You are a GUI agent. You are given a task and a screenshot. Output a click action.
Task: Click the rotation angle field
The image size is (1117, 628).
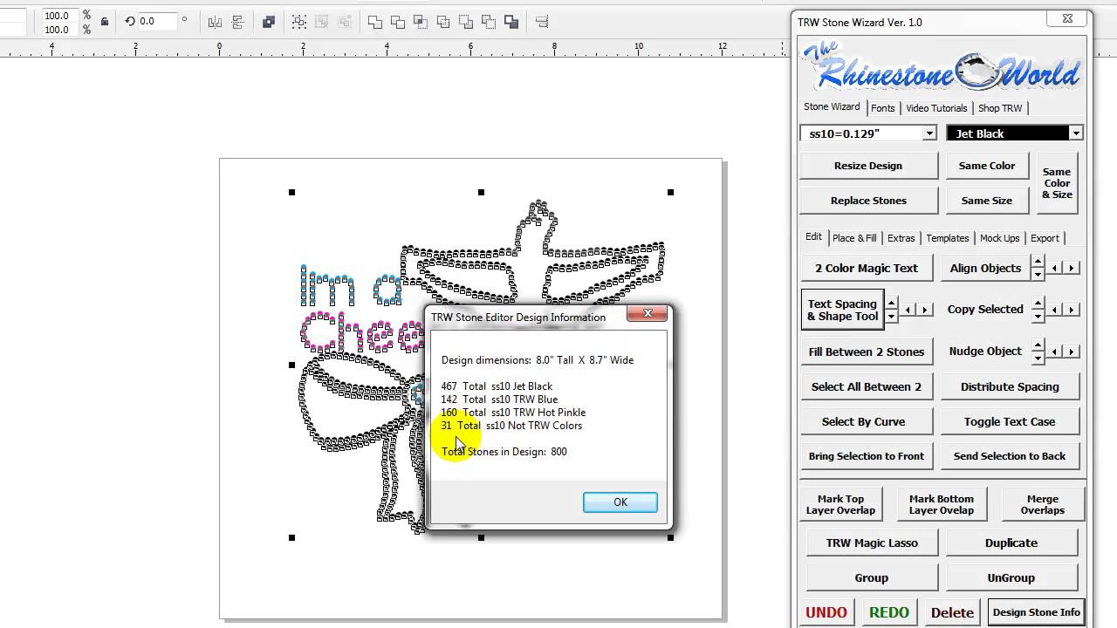pyautogui.click(x=157, y=21)
